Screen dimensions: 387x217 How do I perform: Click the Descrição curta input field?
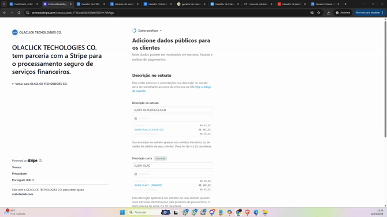[172, 166]
